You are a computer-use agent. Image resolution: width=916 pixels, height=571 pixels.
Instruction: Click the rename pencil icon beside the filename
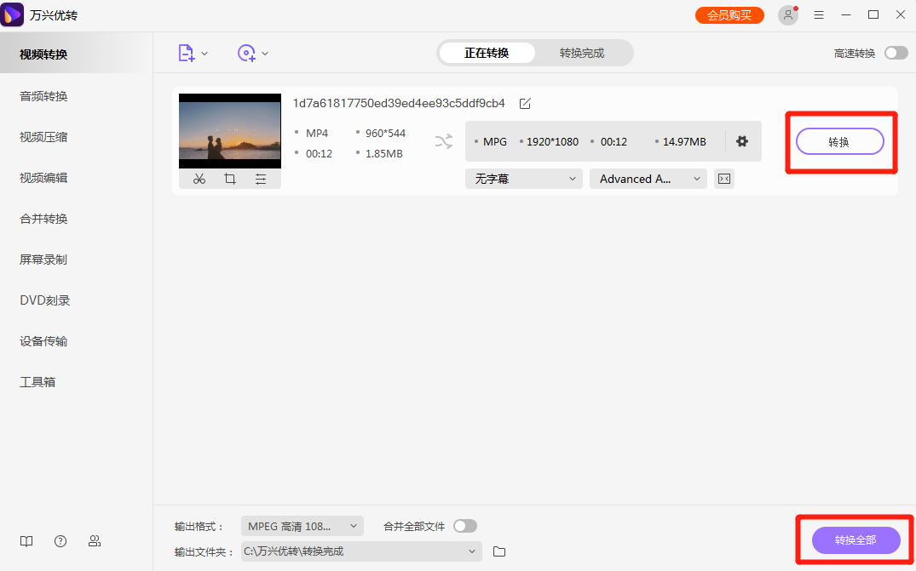pyautogui.click(x=524, y=103)
